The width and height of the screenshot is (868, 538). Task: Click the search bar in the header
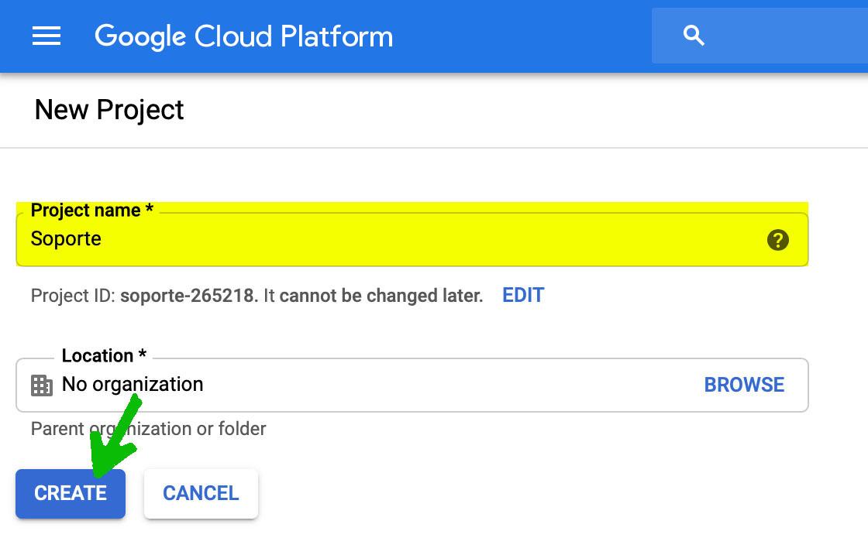pyautogui.click(x=759, y=36)
